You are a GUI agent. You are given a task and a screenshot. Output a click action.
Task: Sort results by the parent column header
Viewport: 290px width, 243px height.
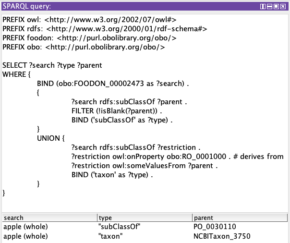click(x=240, y=218)
